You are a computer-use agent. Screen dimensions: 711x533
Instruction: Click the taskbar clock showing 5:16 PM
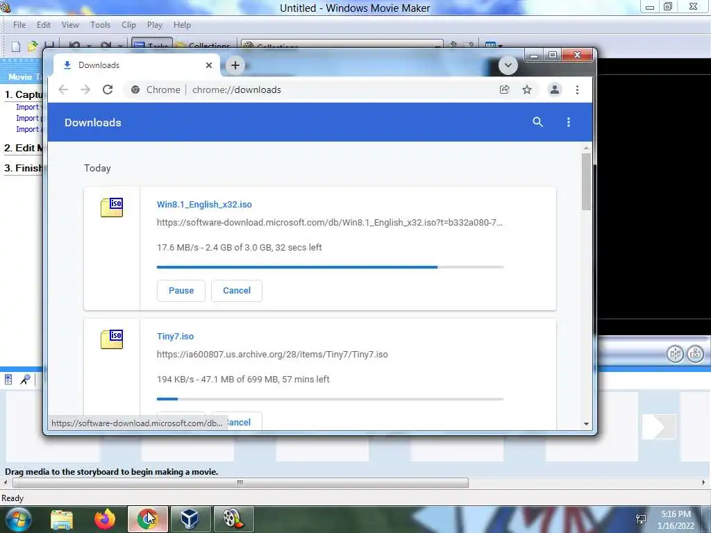676,520
